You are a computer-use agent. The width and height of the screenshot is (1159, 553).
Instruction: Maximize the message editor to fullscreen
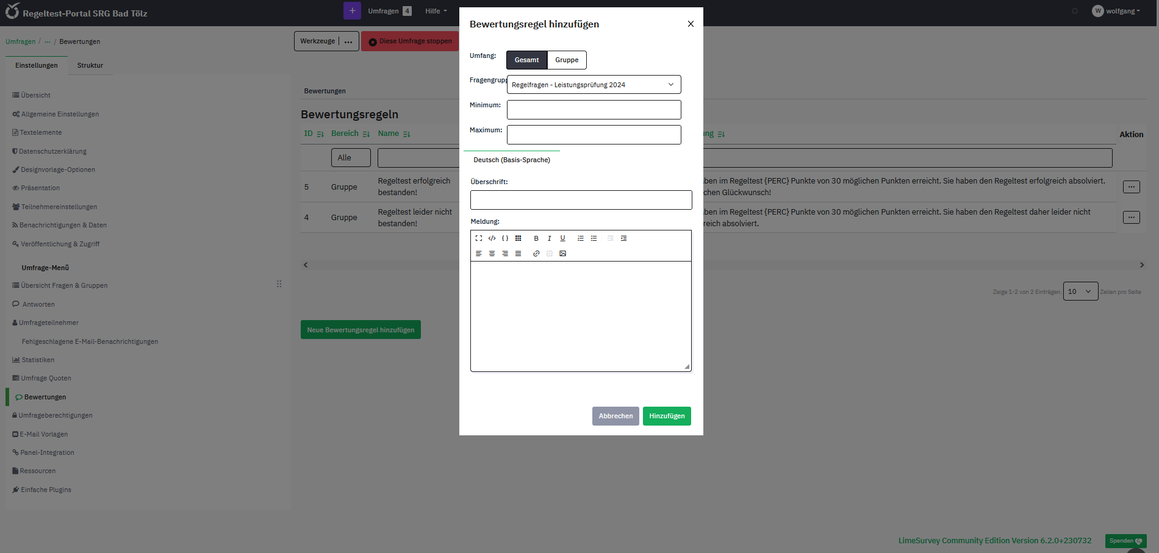click(479, 238)
